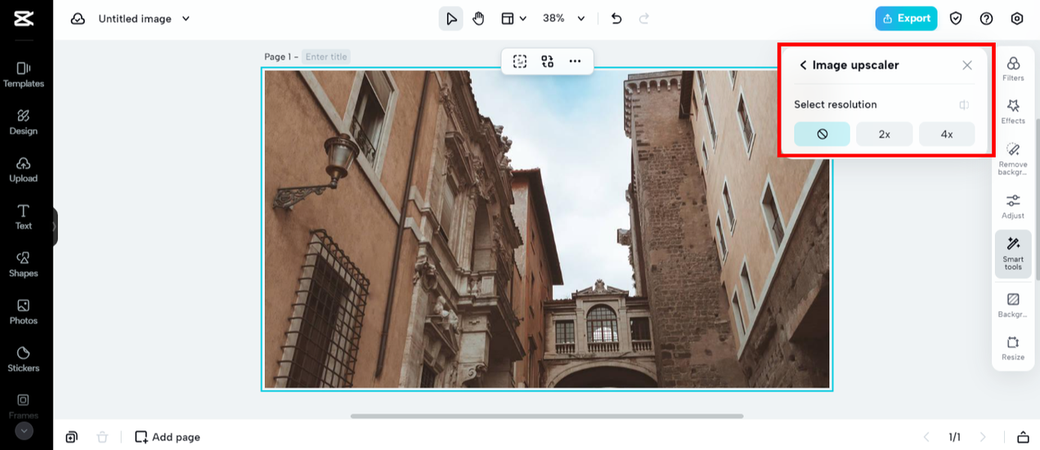Screen dimensions: 1040x450
Task: Open the 38% zoom level dropdown
Action: 564,18
